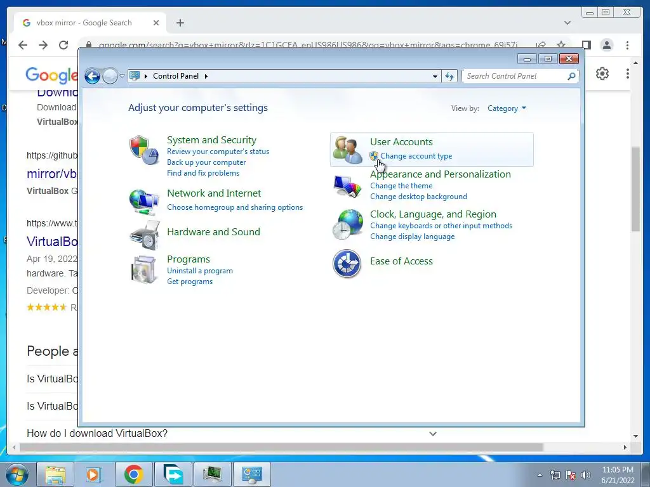650x487 pixels.
Task: Open a new Chrome tab
Action: click(180, 23)
